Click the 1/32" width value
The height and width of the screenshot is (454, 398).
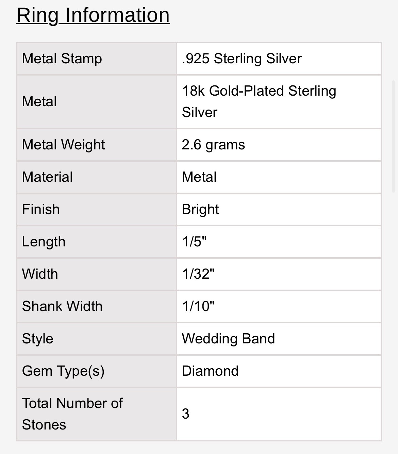point(198,274)
